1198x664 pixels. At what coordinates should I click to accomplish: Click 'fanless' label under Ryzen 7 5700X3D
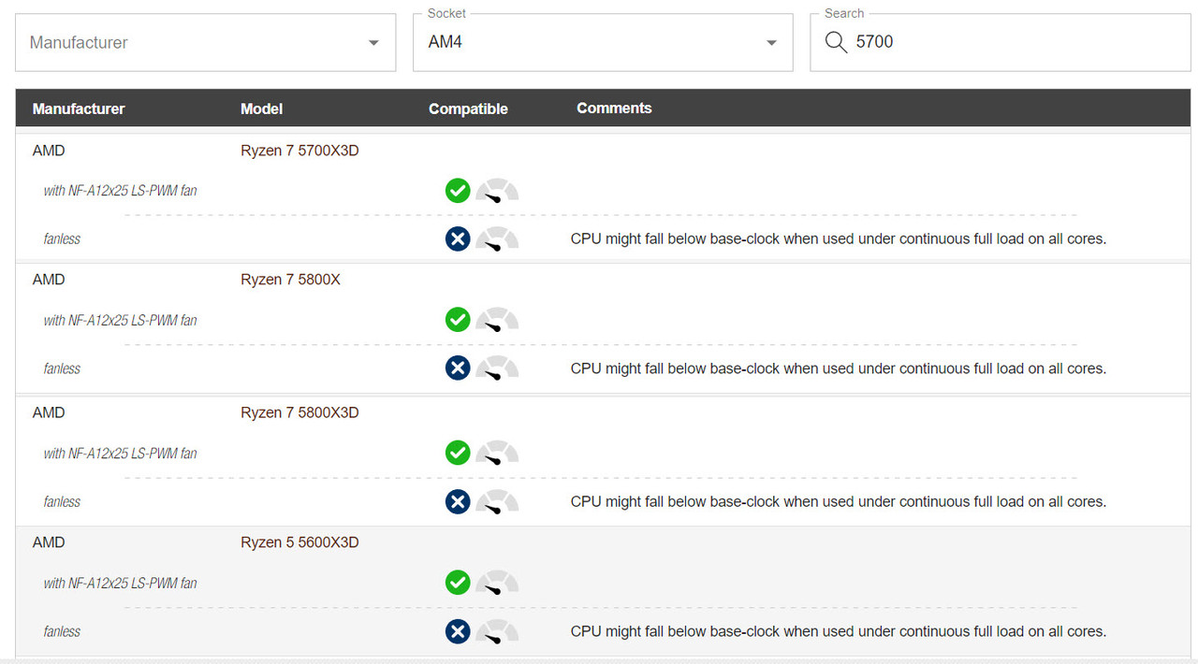(x=62, y=238)
